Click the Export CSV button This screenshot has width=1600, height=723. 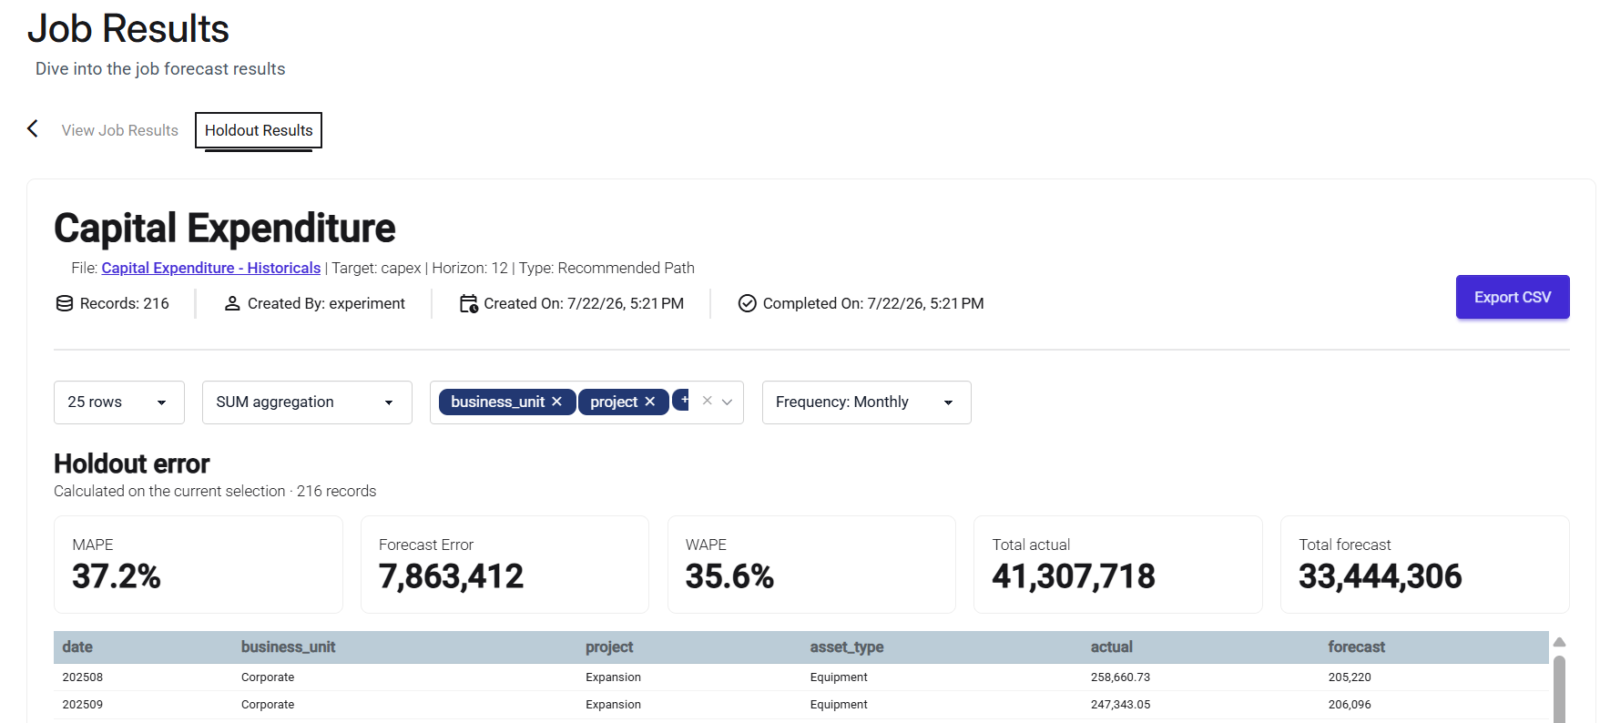point(1513,297)
